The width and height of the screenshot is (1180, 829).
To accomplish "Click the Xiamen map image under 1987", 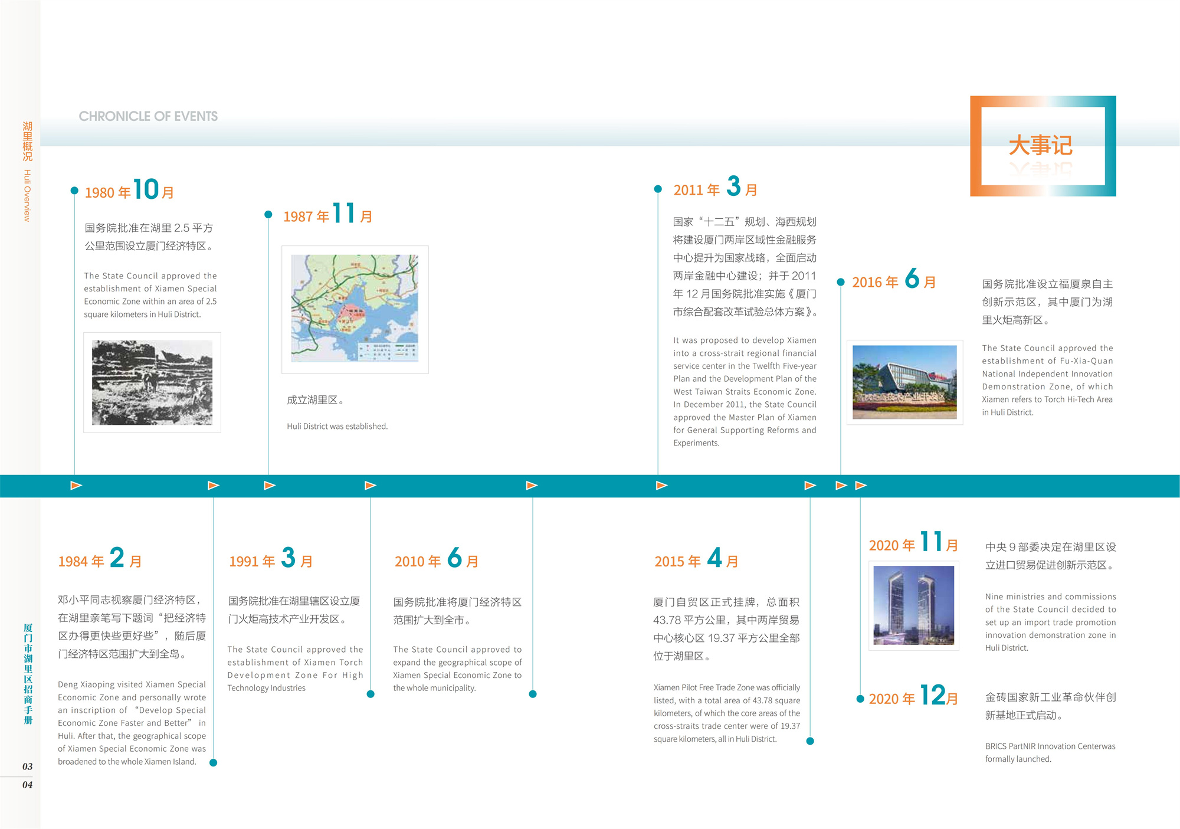I will pos(355,309).
